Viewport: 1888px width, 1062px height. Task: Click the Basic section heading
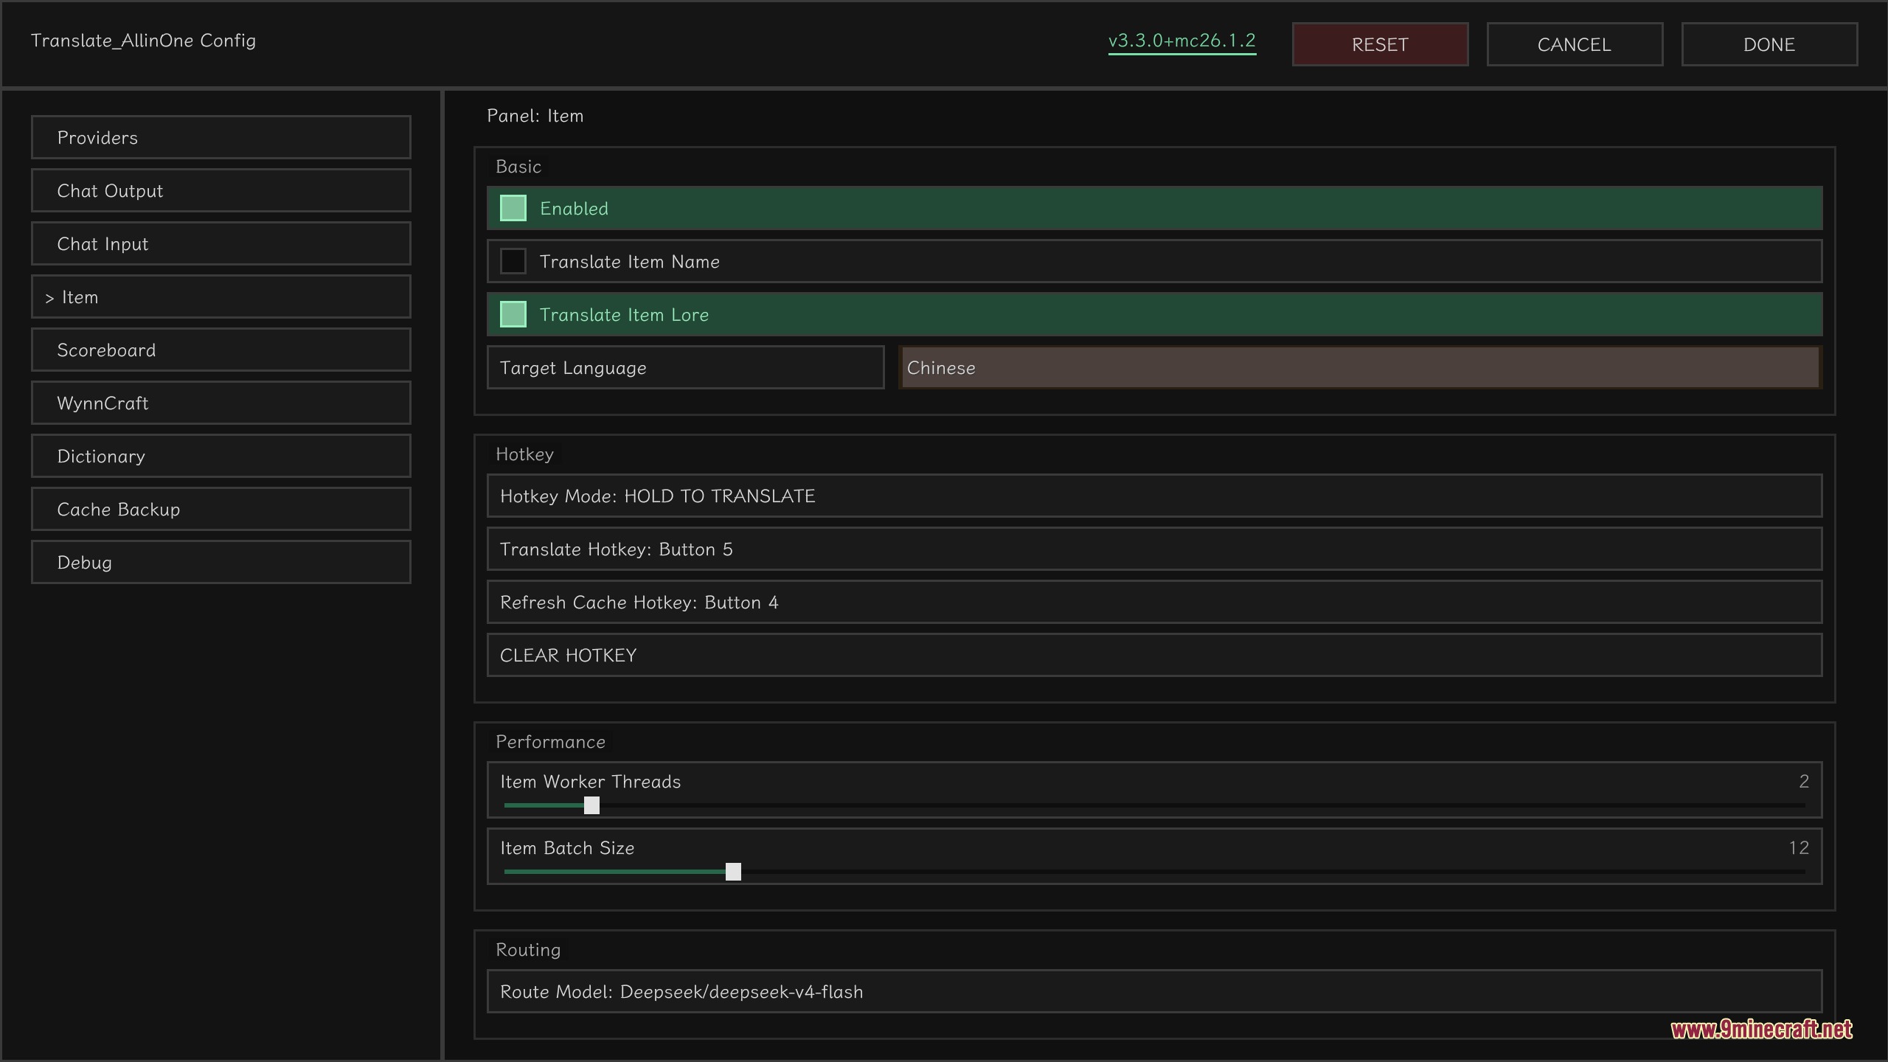point(518,167)
